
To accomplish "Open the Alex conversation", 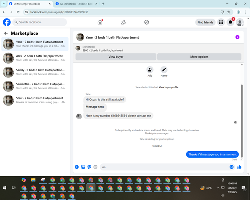I will point(35,58).
